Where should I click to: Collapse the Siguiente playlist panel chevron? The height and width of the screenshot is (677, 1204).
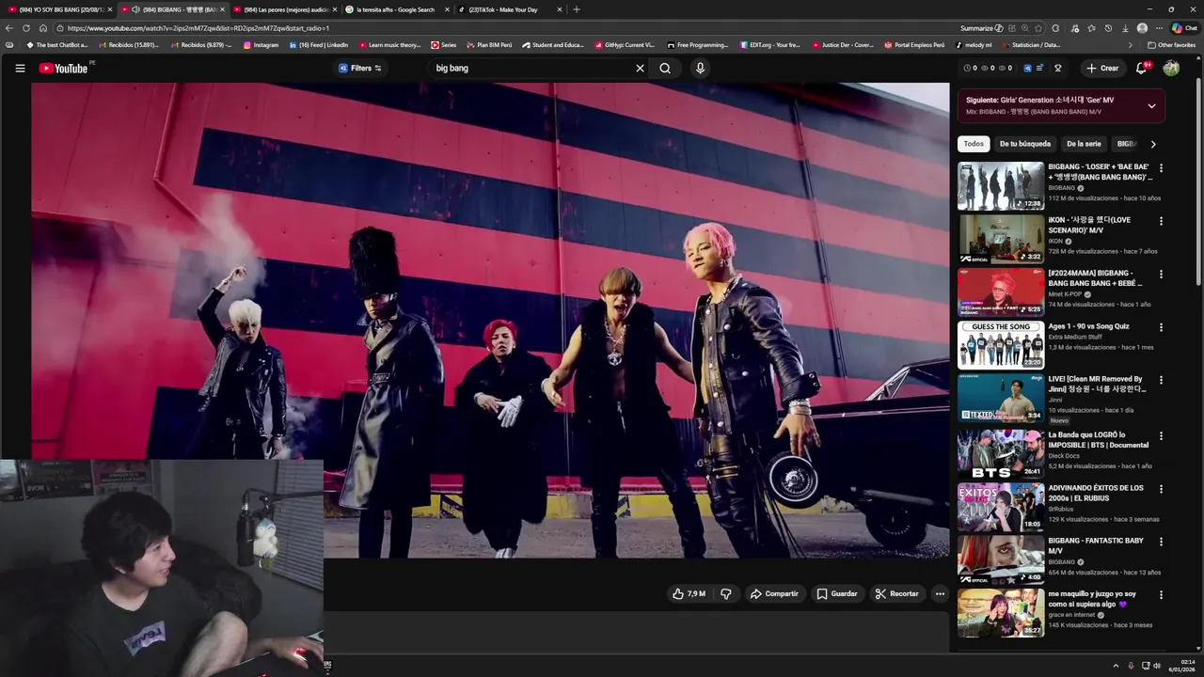coord(1151,106)
